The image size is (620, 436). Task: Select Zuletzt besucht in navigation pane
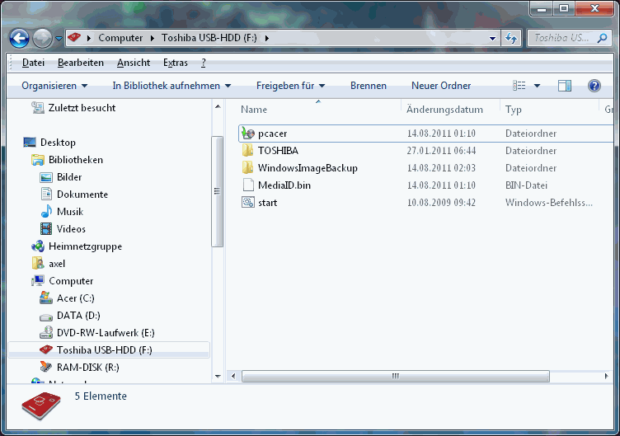click(82, 108)
